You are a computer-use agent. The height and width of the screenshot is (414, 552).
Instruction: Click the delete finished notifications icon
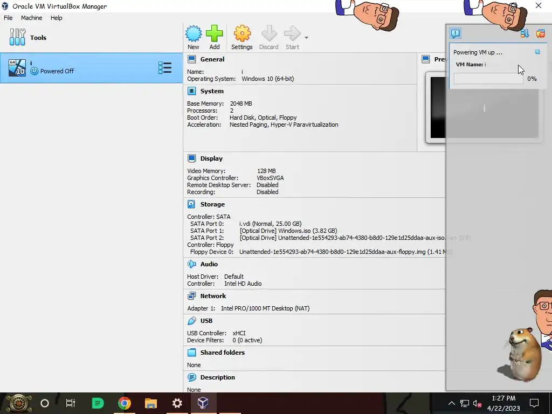(540, 33)
